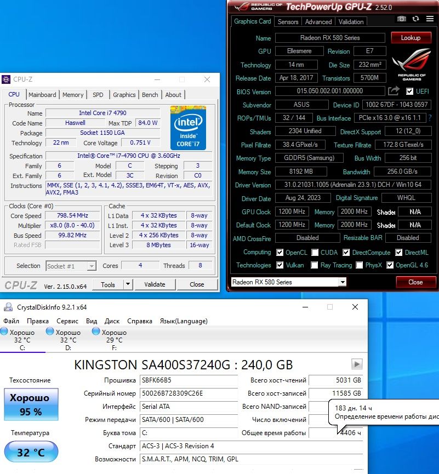
Task: Click the Specification field with i7-4790 CPU
Action: pos(129,156)
